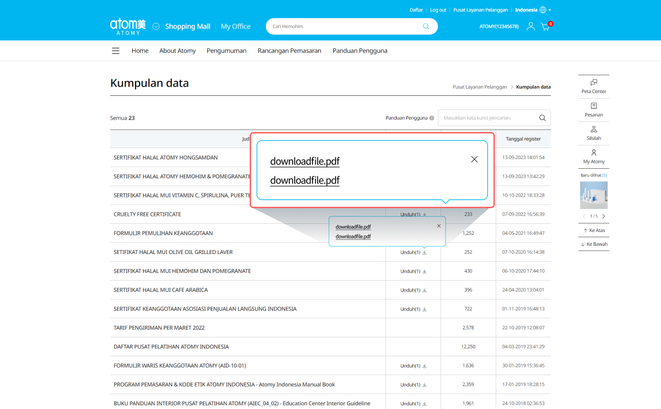Click the Panduan Pengguna info icon
661x409 pixels.
click(431, 118)
